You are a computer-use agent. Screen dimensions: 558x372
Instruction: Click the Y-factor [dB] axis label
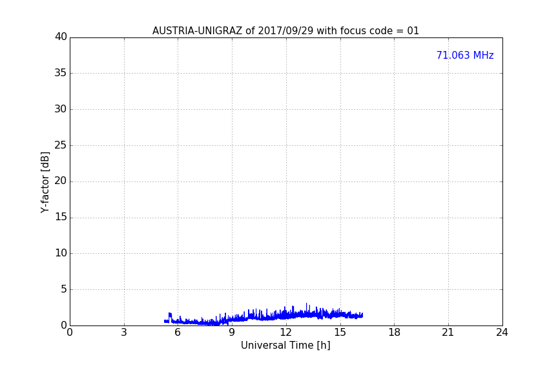[x=45, y=182]
